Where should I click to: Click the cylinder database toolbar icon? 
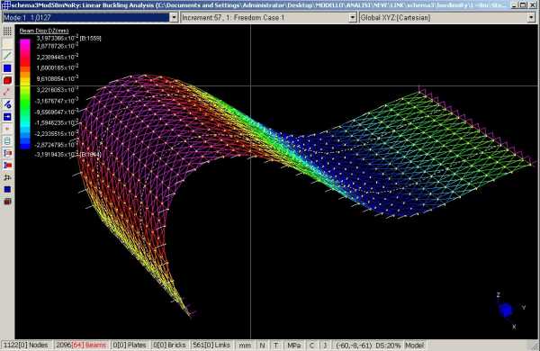[x=7, y=141]
